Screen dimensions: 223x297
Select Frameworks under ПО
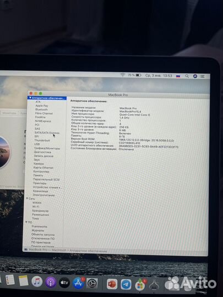point(40,227)
